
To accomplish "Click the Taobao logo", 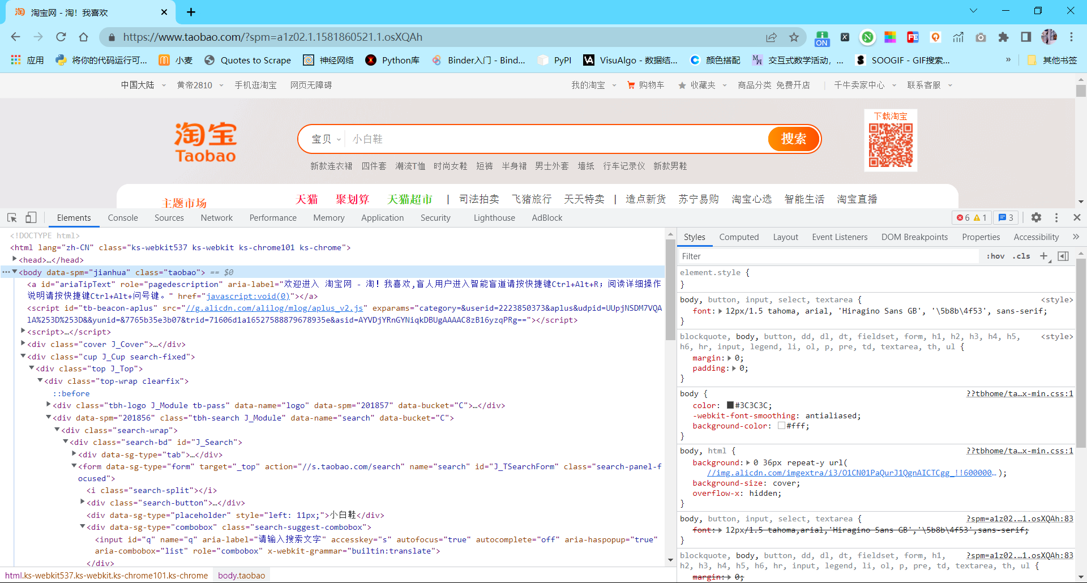I will point(205,142).
